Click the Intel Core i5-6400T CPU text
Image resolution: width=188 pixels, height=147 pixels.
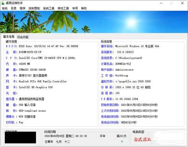(47, 58)
